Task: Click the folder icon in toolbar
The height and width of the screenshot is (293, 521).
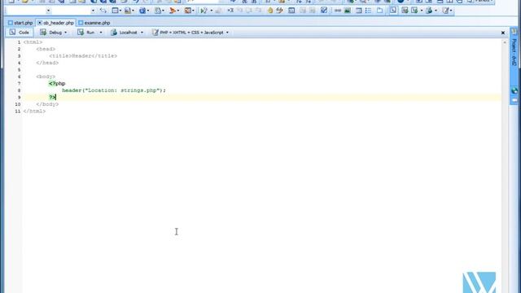Action: [x=379, y=11]
